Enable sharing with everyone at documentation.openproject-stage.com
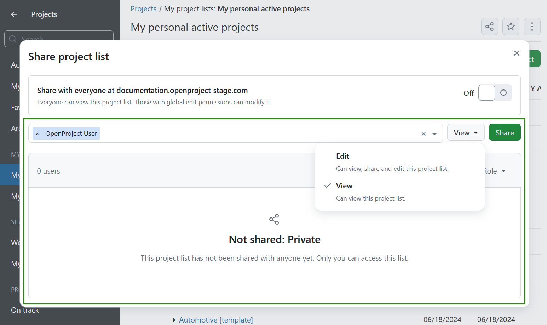 click(494, 92)
